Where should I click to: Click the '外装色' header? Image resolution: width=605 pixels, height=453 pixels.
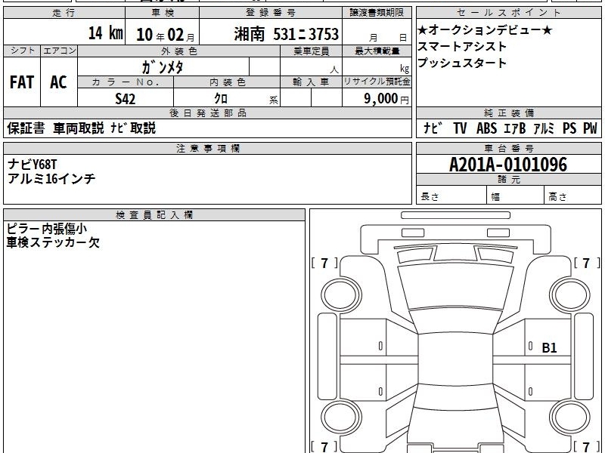[179, 51]
